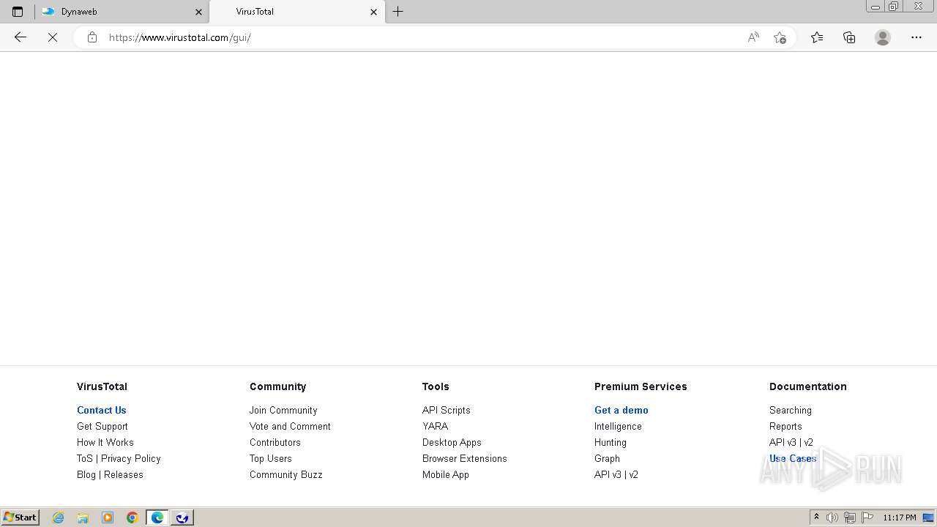937x527 pixels.
Task: Open Mobile App link
Action: click(446, 474)
